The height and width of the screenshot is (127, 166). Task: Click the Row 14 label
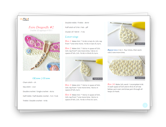click(111, 84)
